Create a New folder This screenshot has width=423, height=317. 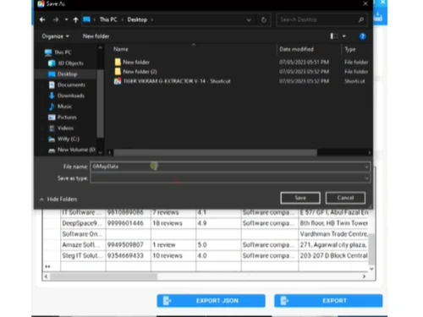96,36
